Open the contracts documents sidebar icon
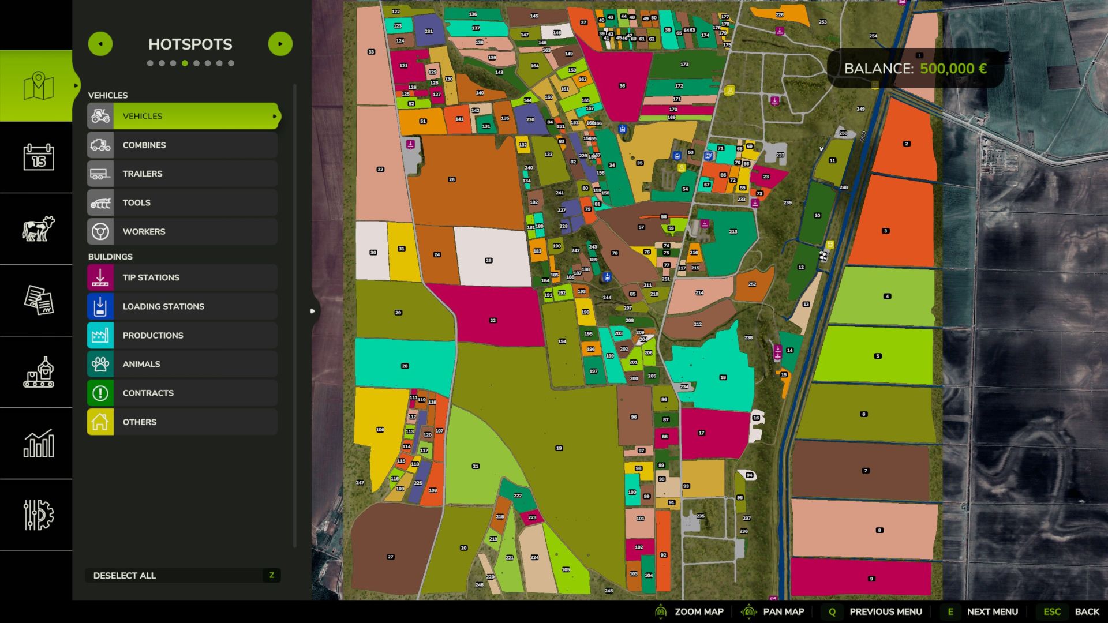Screen dimensions: 1108x623 [x=38, y=300]
